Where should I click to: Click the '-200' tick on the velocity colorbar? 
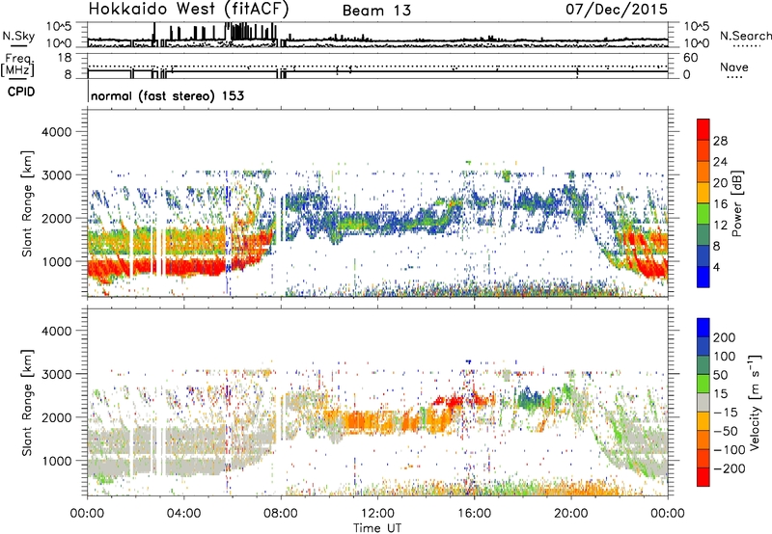[x=729, y=468]
